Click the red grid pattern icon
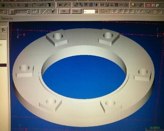 tap(148, 5)
